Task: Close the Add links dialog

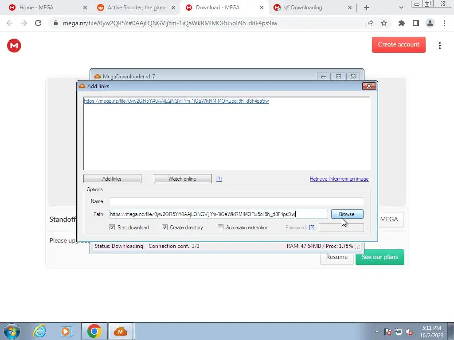Action: tap(369, 86)
